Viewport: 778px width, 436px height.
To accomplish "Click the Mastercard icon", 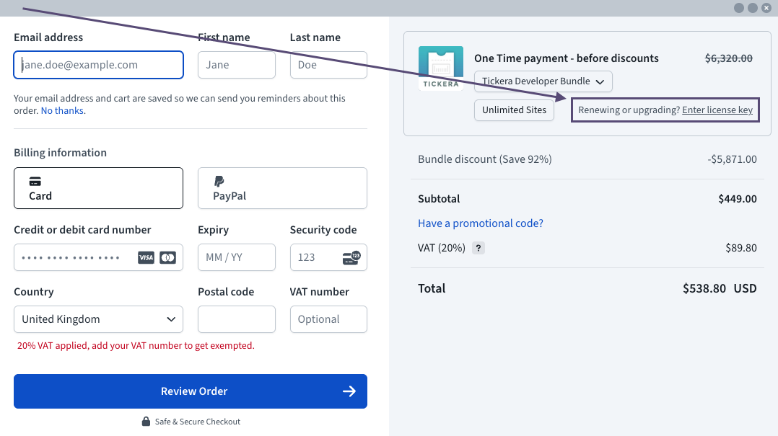I will (x=167, y=257).
